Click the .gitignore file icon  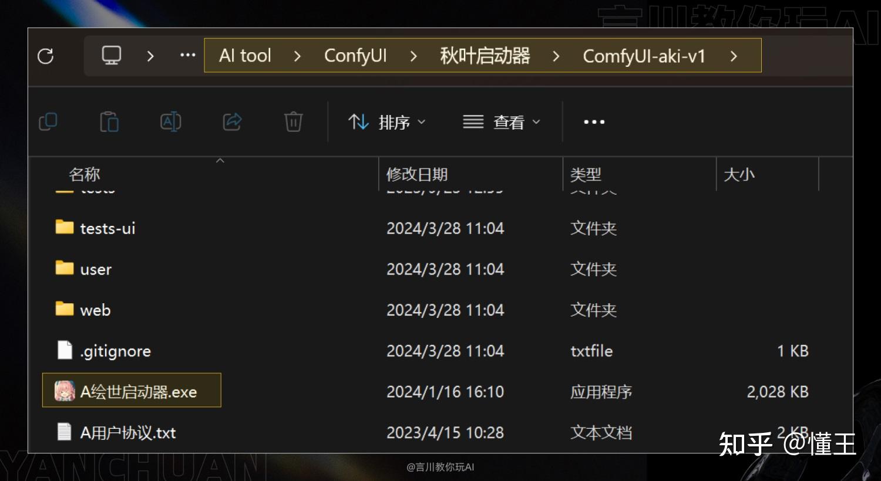pos(65,350)
